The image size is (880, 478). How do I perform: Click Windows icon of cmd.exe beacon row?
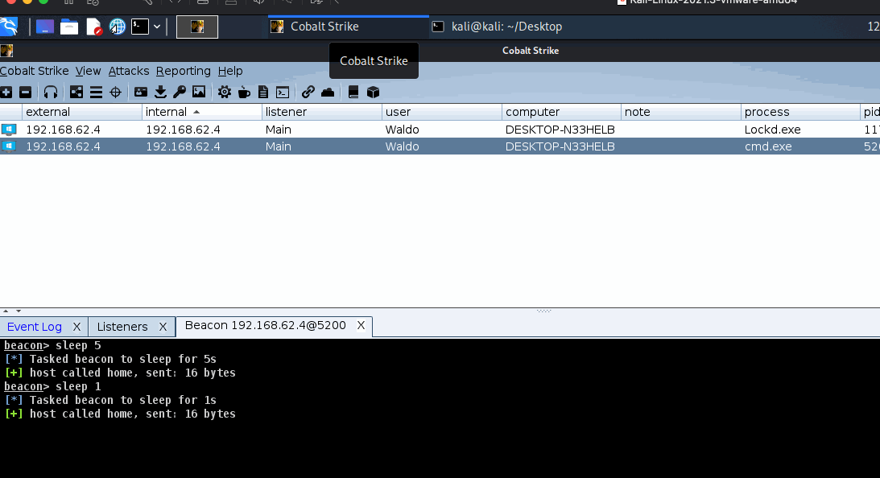(x=8, y=146)
